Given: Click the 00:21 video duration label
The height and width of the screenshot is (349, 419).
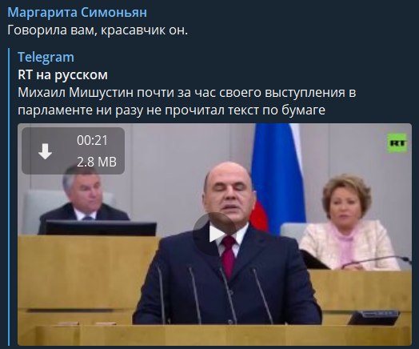Looking at the screenshot, I should (92, 140).
